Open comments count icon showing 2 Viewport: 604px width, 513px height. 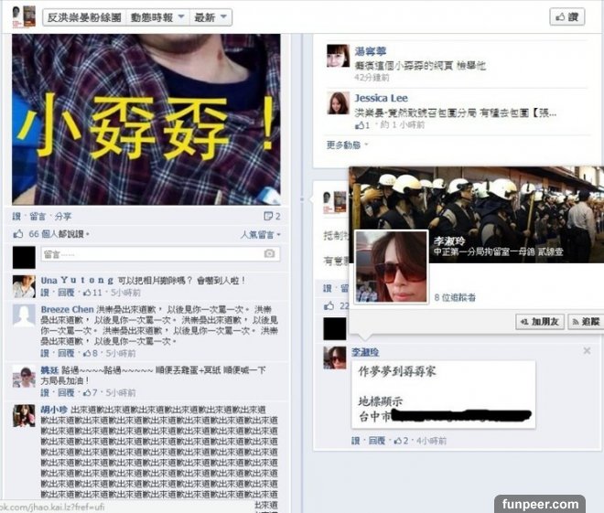272,216
